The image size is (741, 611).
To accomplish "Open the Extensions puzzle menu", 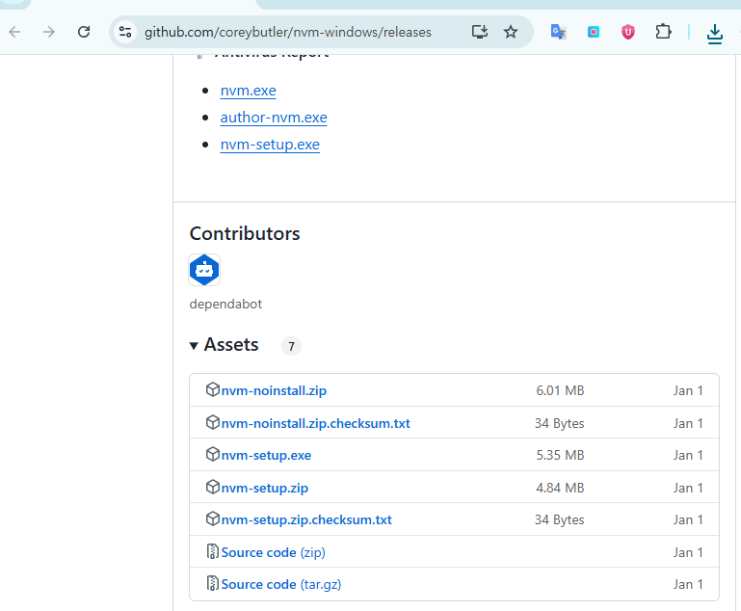I will (664, 32).
